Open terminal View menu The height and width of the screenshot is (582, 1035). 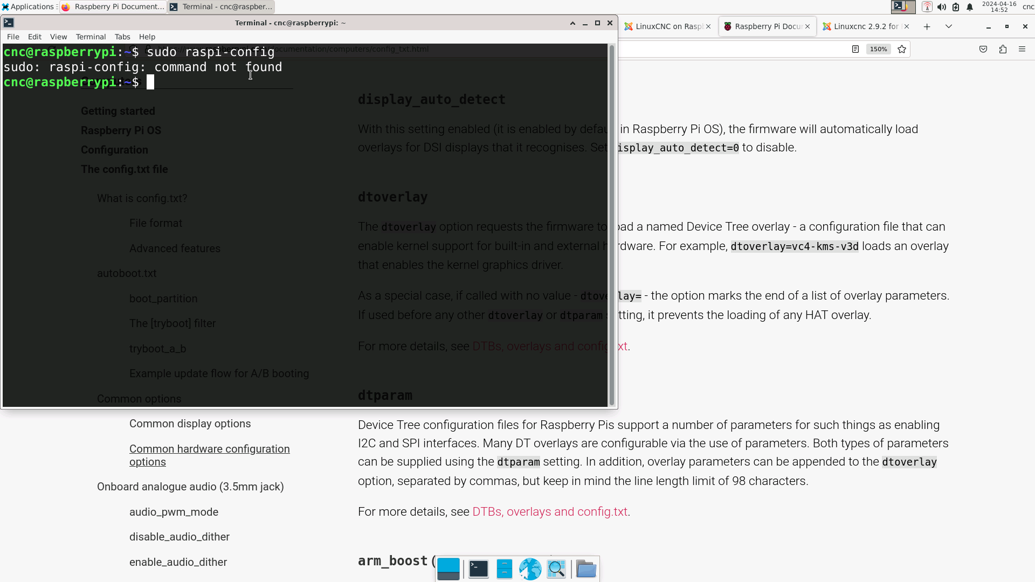[x=58, y=37]
